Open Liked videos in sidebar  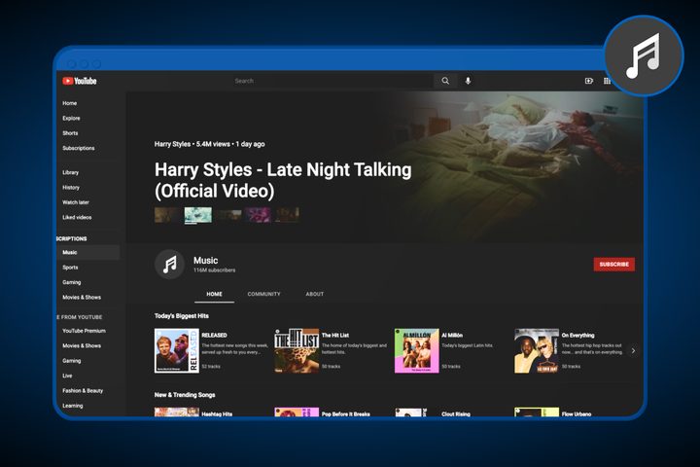[x=77, y=218]
